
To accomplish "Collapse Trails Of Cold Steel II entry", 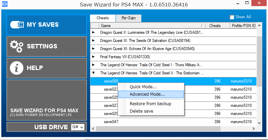I will pos(94,73).
